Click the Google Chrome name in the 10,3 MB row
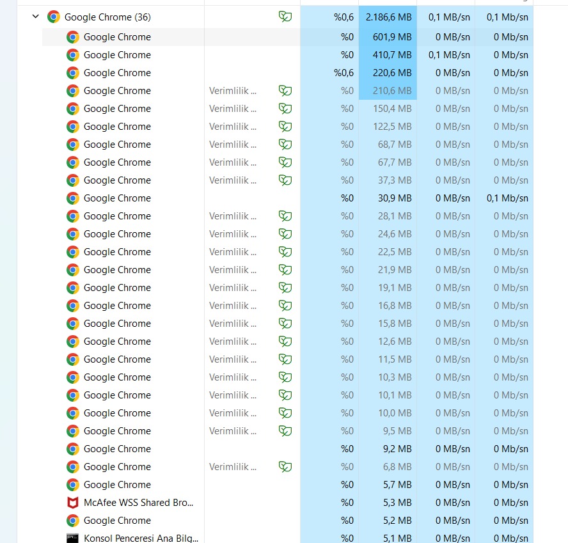This screenshot has height=543, width=568. (117, 377)
